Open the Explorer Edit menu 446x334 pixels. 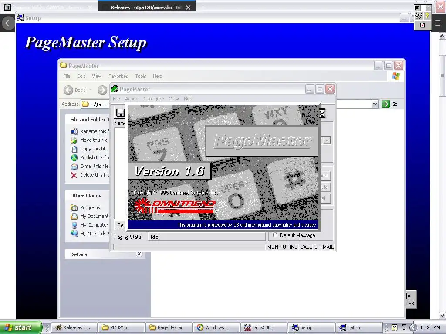click(81, 76)
